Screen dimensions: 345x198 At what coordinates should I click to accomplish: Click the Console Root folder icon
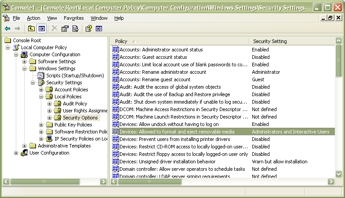point(8,40)
